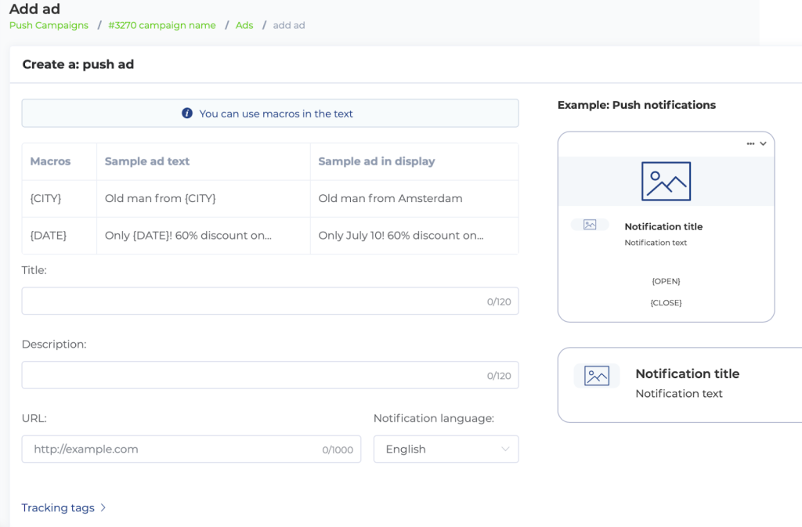
Task: Expand the Tracking tags section
Action: pos(63,507)
